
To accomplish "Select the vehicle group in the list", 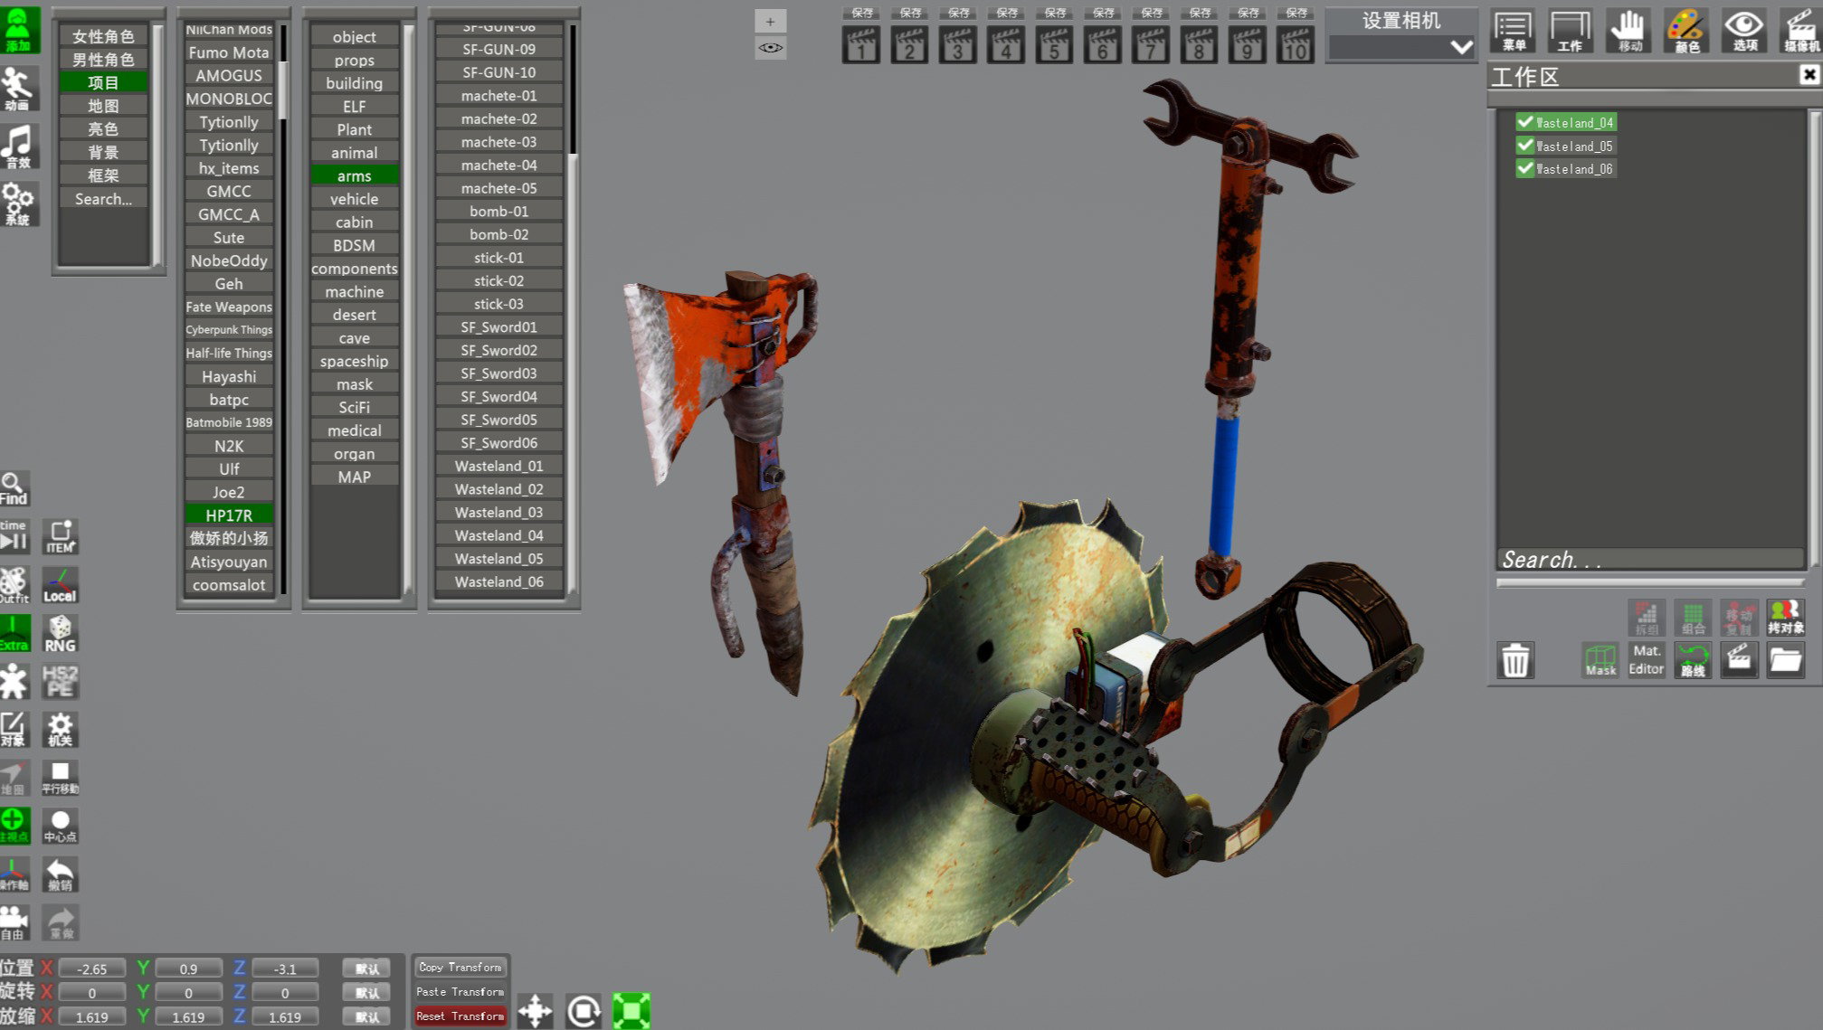I will pyautogui.click(x=355, y=199).
